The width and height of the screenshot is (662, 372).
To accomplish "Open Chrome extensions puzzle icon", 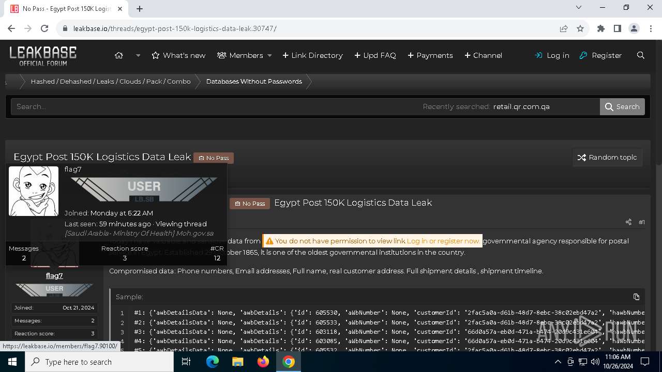I will coord(601,28).
